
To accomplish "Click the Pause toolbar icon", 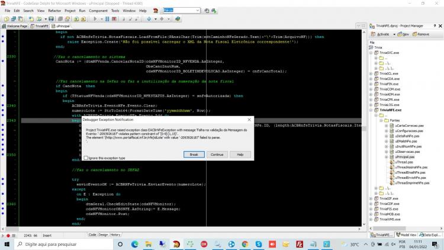I will [x=107, y=19].
